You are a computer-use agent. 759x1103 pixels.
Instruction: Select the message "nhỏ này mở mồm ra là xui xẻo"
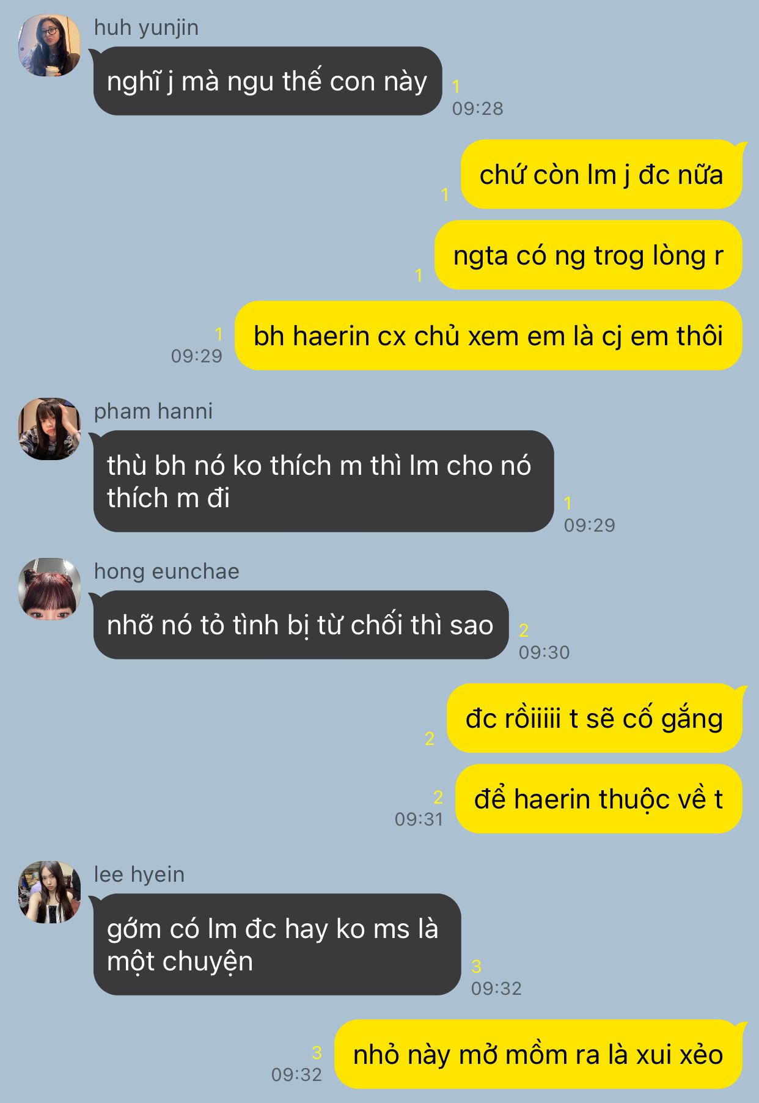point(538,1054)
